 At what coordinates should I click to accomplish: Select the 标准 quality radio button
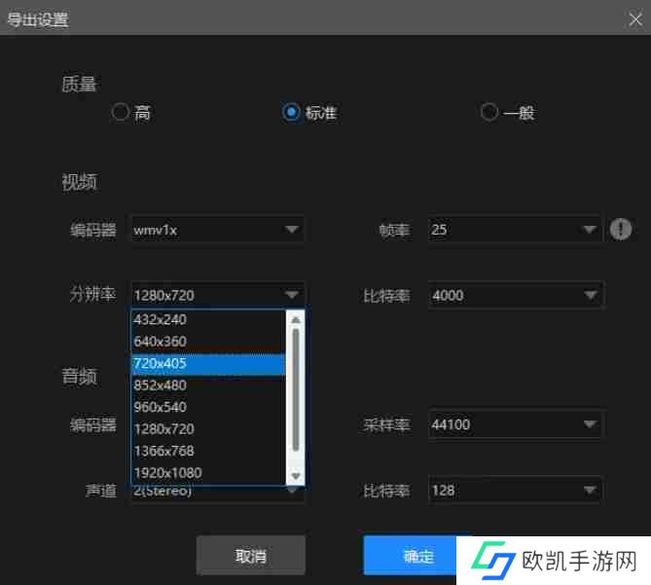click(291, 112)
